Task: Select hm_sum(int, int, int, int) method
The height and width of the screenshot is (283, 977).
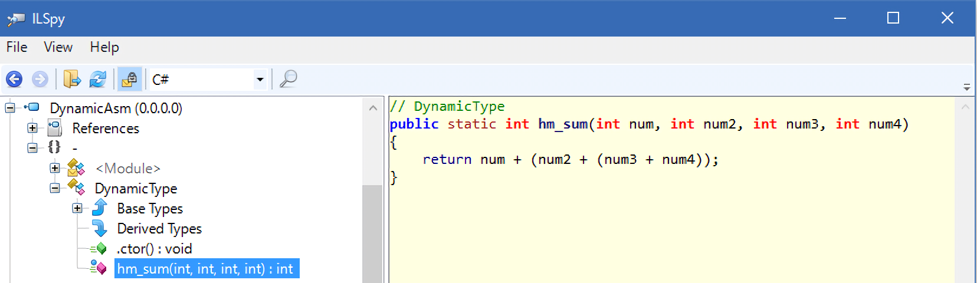Action: pyautogui.click(x=205, y=269)
